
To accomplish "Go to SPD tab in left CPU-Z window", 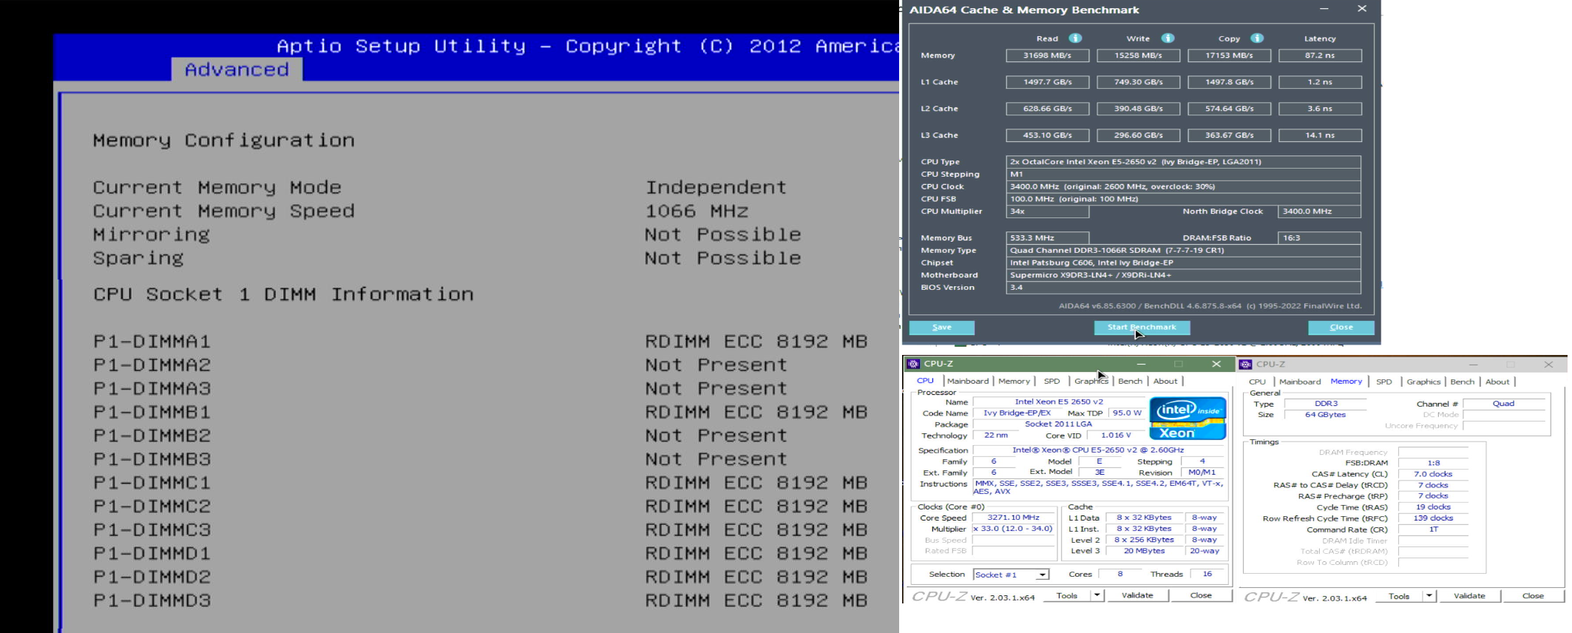I will click(1051, 382).
